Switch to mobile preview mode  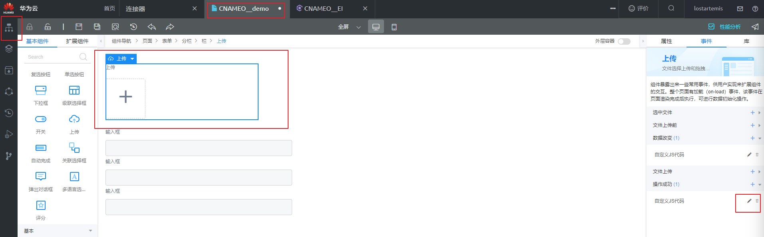[394, 27]
